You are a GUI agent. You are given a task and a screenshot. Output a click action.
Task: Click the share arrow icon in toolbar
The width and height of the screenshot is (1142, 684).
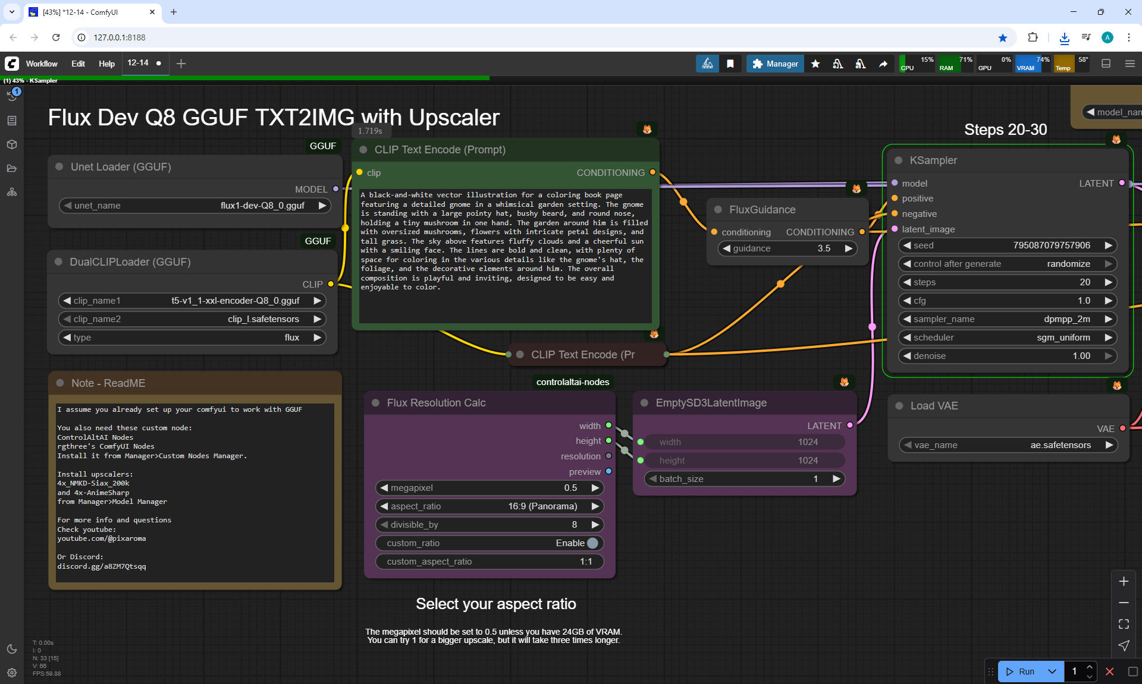(883, 64)
